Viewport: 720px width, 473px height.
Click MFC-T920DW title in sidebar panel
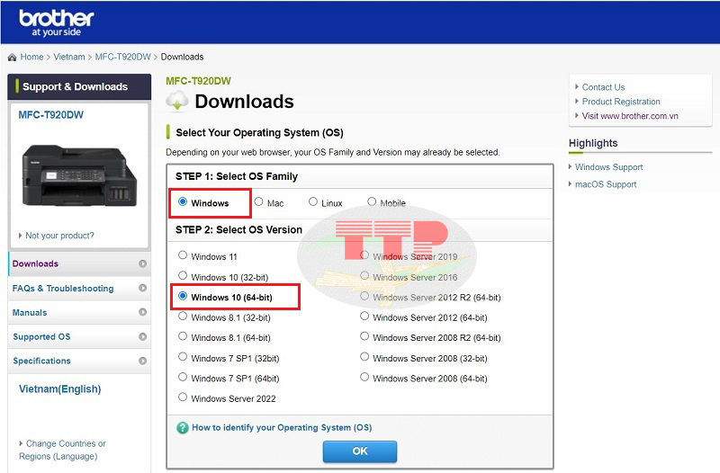click(51, 115)
